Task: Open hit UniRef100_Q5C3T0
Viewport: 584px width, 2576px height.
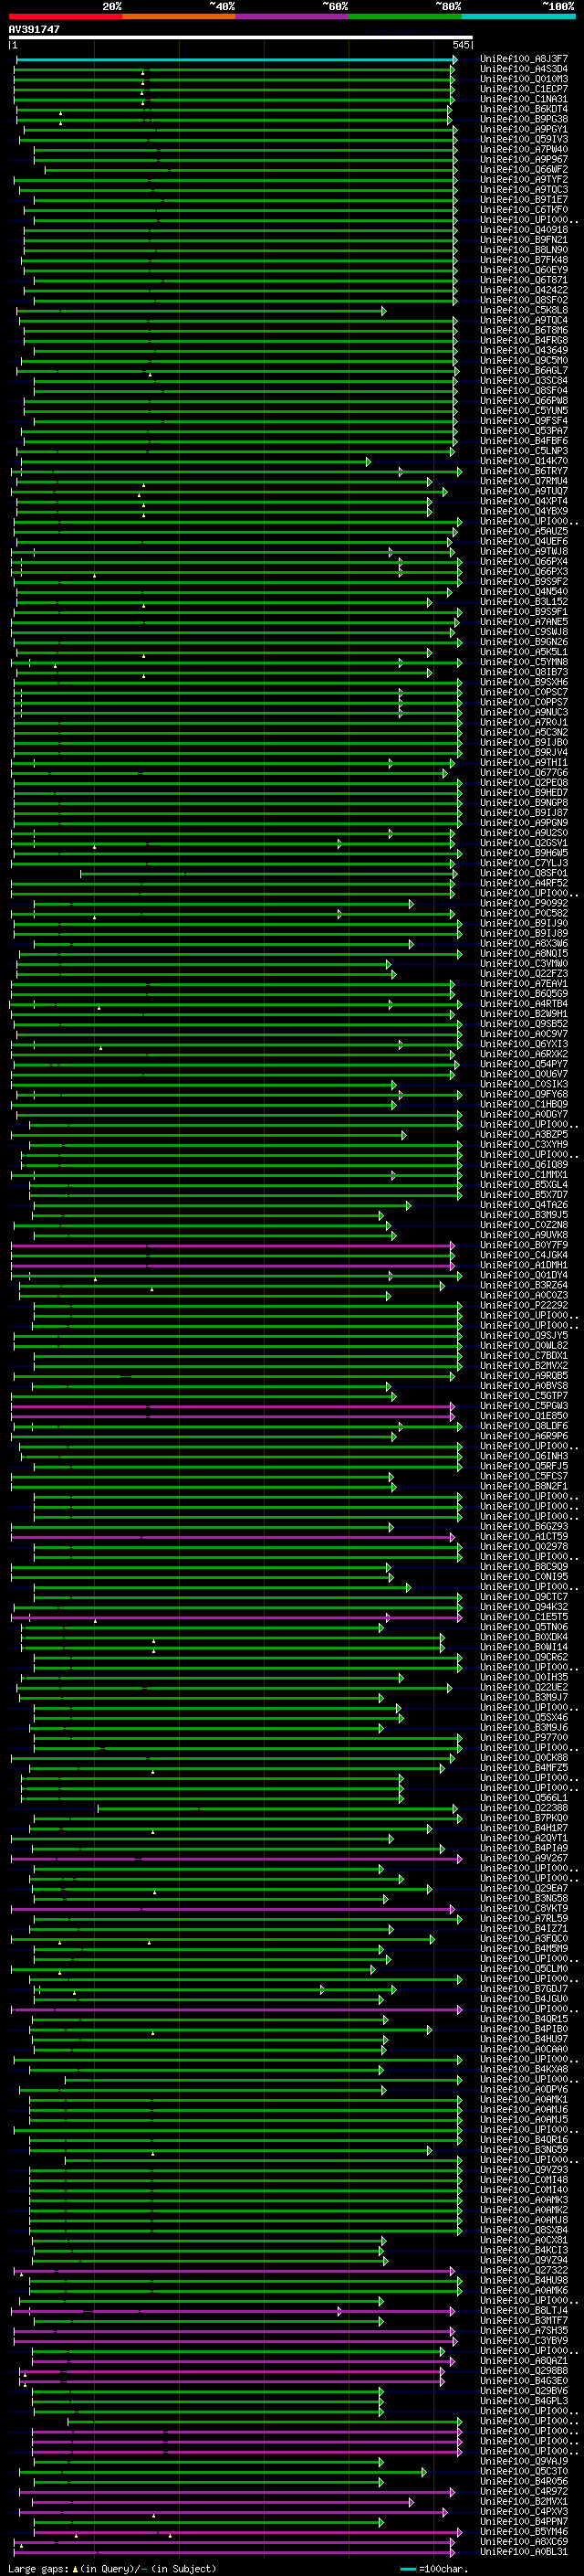Action: coord(523,2471)
